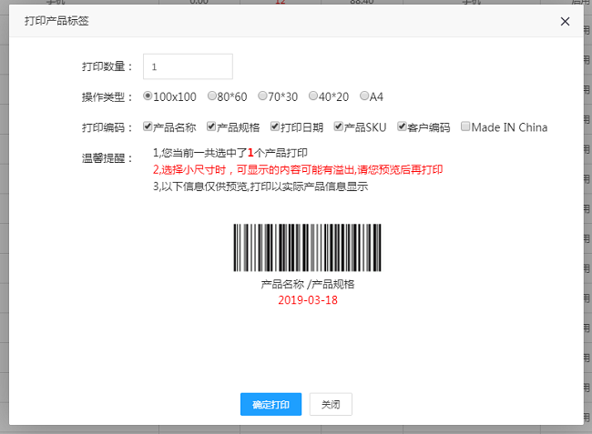This screenshot has width=592, height=434.
Task: Click the 打印数量 input field
Action: (188, 66)
